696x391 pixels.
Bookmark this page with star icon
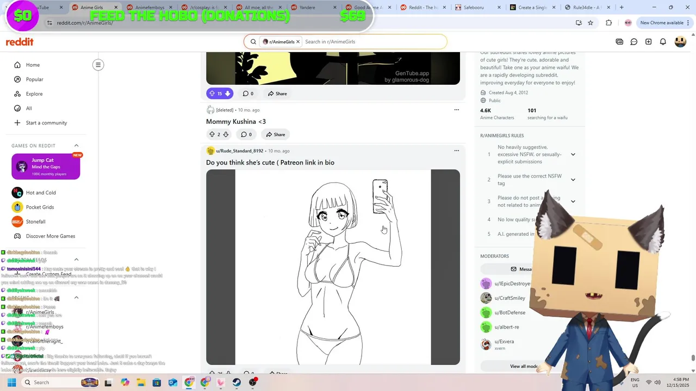(591, 23)
